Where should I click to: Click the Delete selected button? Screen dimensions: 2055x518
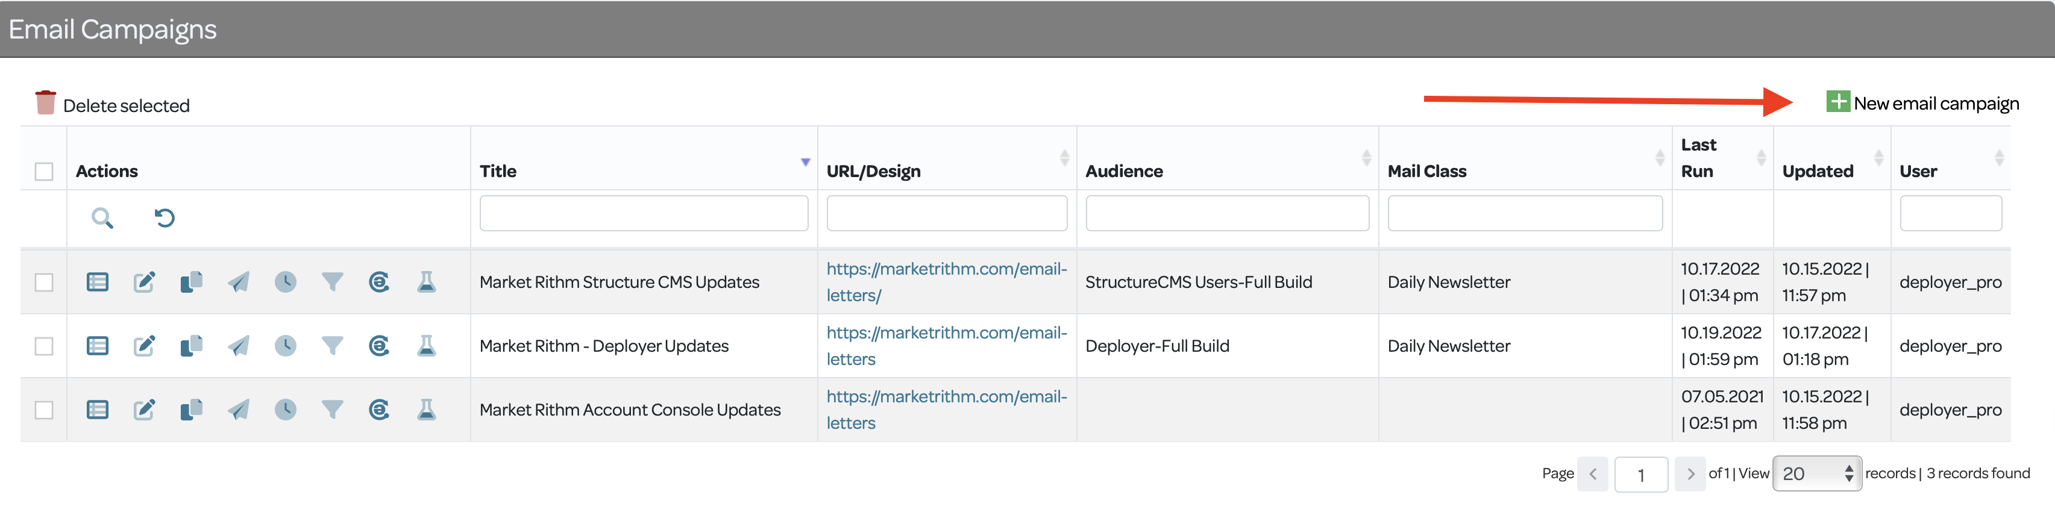click(x=113, y=104)
